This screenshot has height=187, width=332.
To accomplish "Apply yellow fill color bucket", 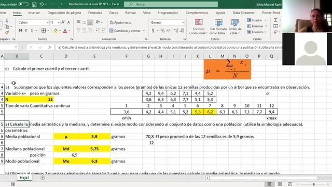I will 56,31.
